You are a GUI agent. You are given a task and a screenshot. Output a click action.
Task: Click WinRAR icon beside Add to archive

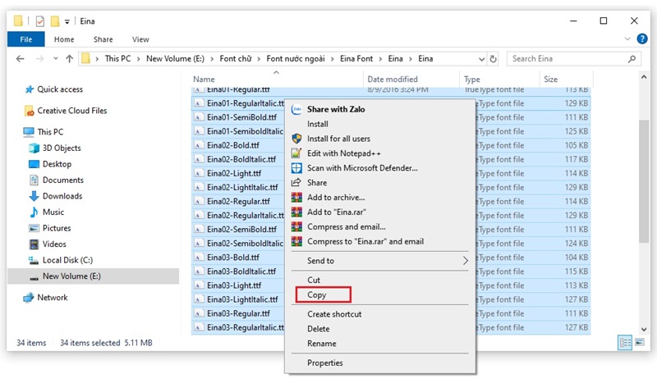click(x=296, y=197)
